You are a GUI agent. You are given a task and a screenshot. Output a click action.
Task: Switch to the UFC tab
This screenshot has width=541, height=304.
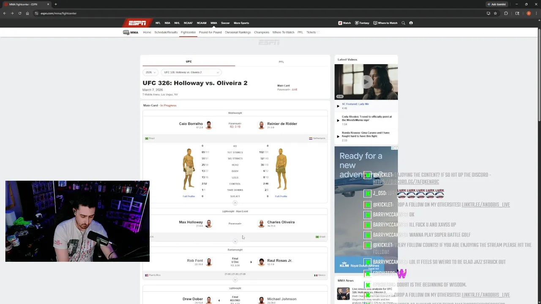[x=189, y=62]
